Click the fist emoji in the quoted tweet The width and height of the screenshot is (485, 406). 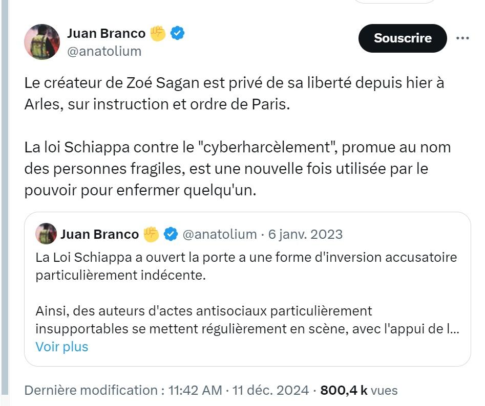point(151,234)
